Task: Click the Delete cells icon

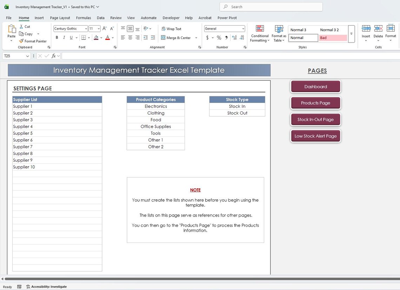Action: [378, 28]
